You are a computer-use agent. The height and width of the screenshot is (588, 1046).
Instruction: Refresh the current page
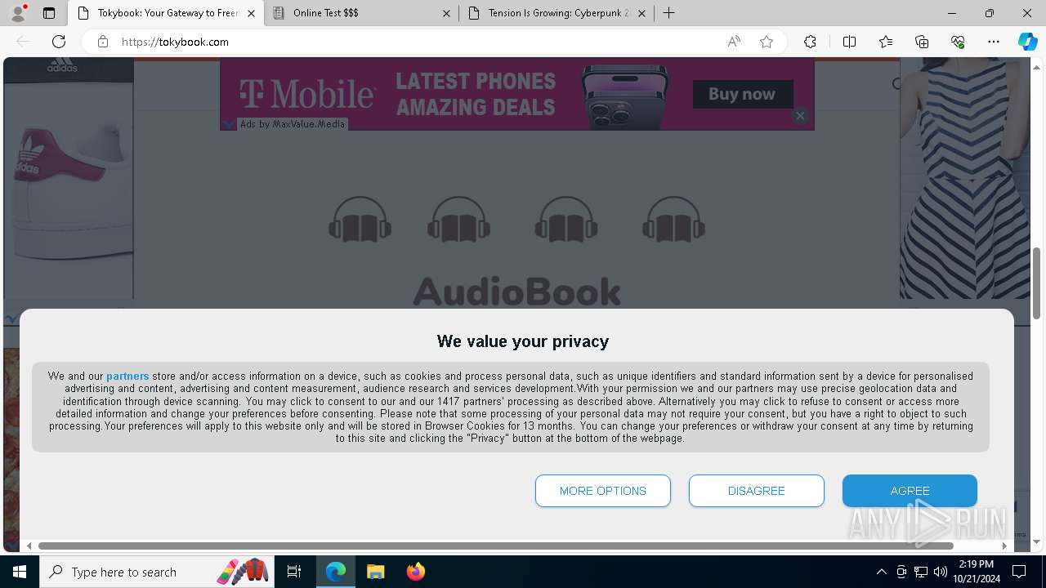59,42
